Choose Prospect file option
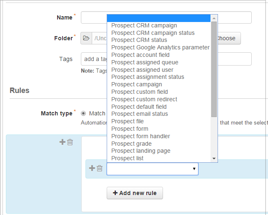Image resolution: width=268 pixels, height=215 pixels. [x=159, y=121]
